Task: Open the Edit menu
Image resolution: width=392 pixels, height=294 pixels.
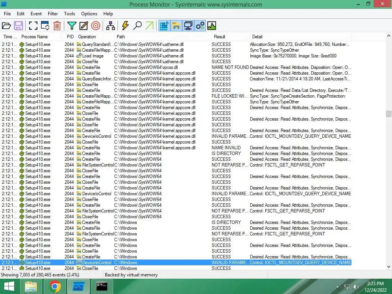Action: [x=21, y=14]
